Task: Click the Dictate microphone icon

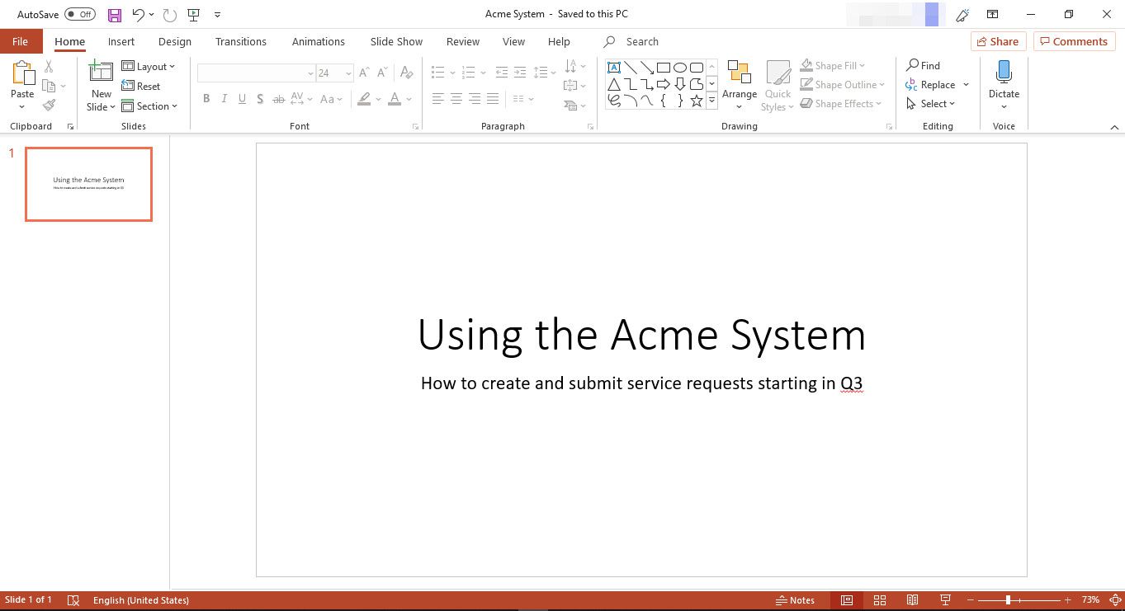Action: (x=1004, y=72)
